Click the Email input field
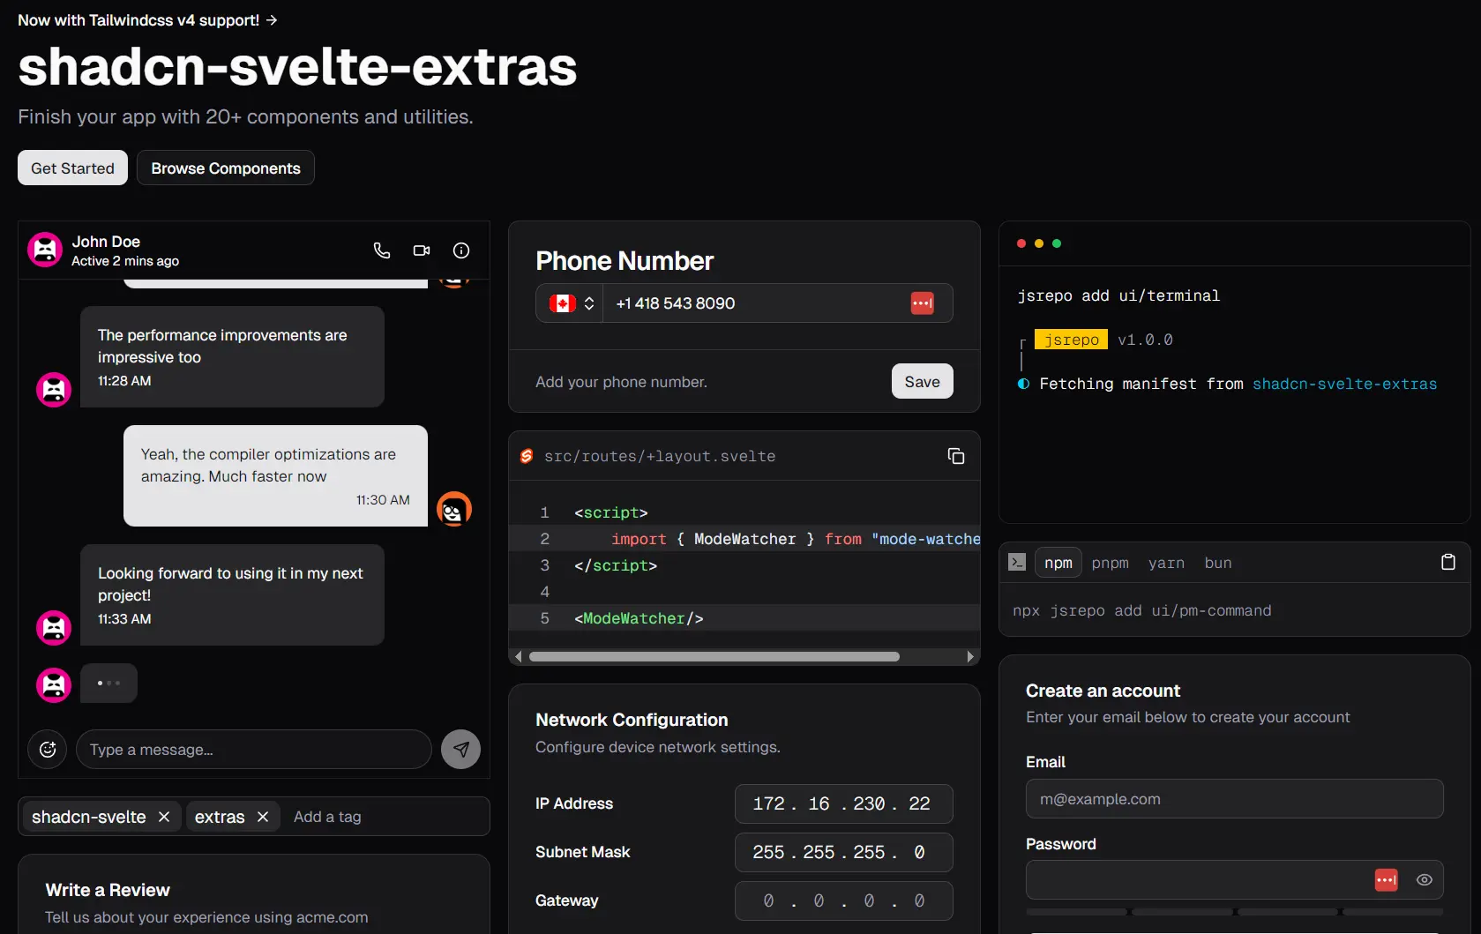1481x934 pixels. tap(1233, 799)
